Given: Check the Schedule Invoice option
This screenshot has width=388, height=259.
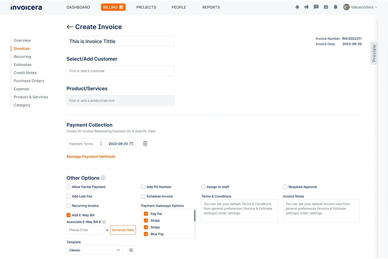Looking at the screenshot, I should coord(143,196).
